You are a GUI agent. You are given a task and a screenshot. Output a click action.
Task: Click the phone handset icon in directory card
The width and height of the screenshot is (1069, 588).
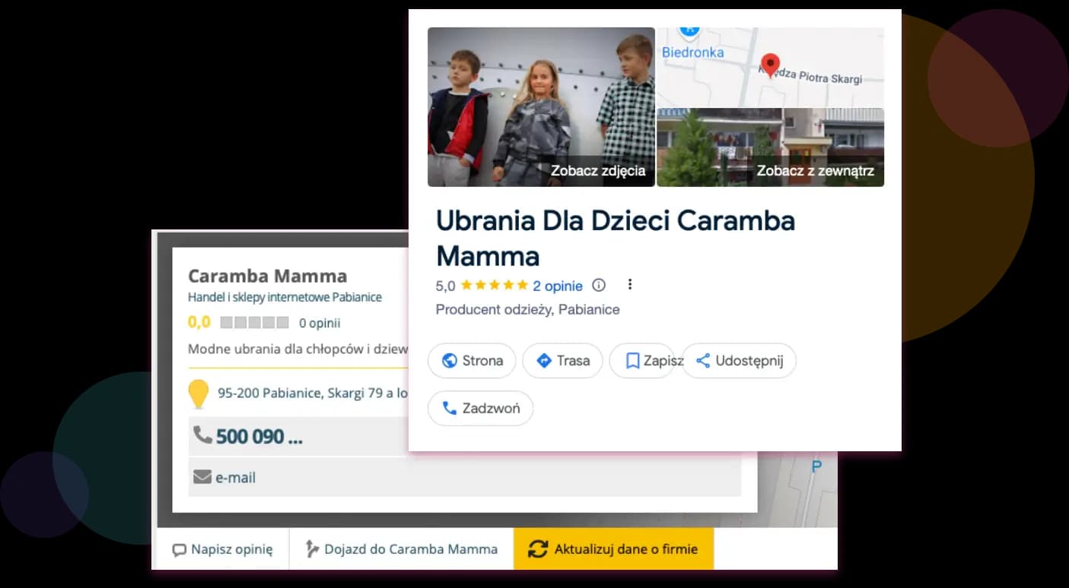202,435
